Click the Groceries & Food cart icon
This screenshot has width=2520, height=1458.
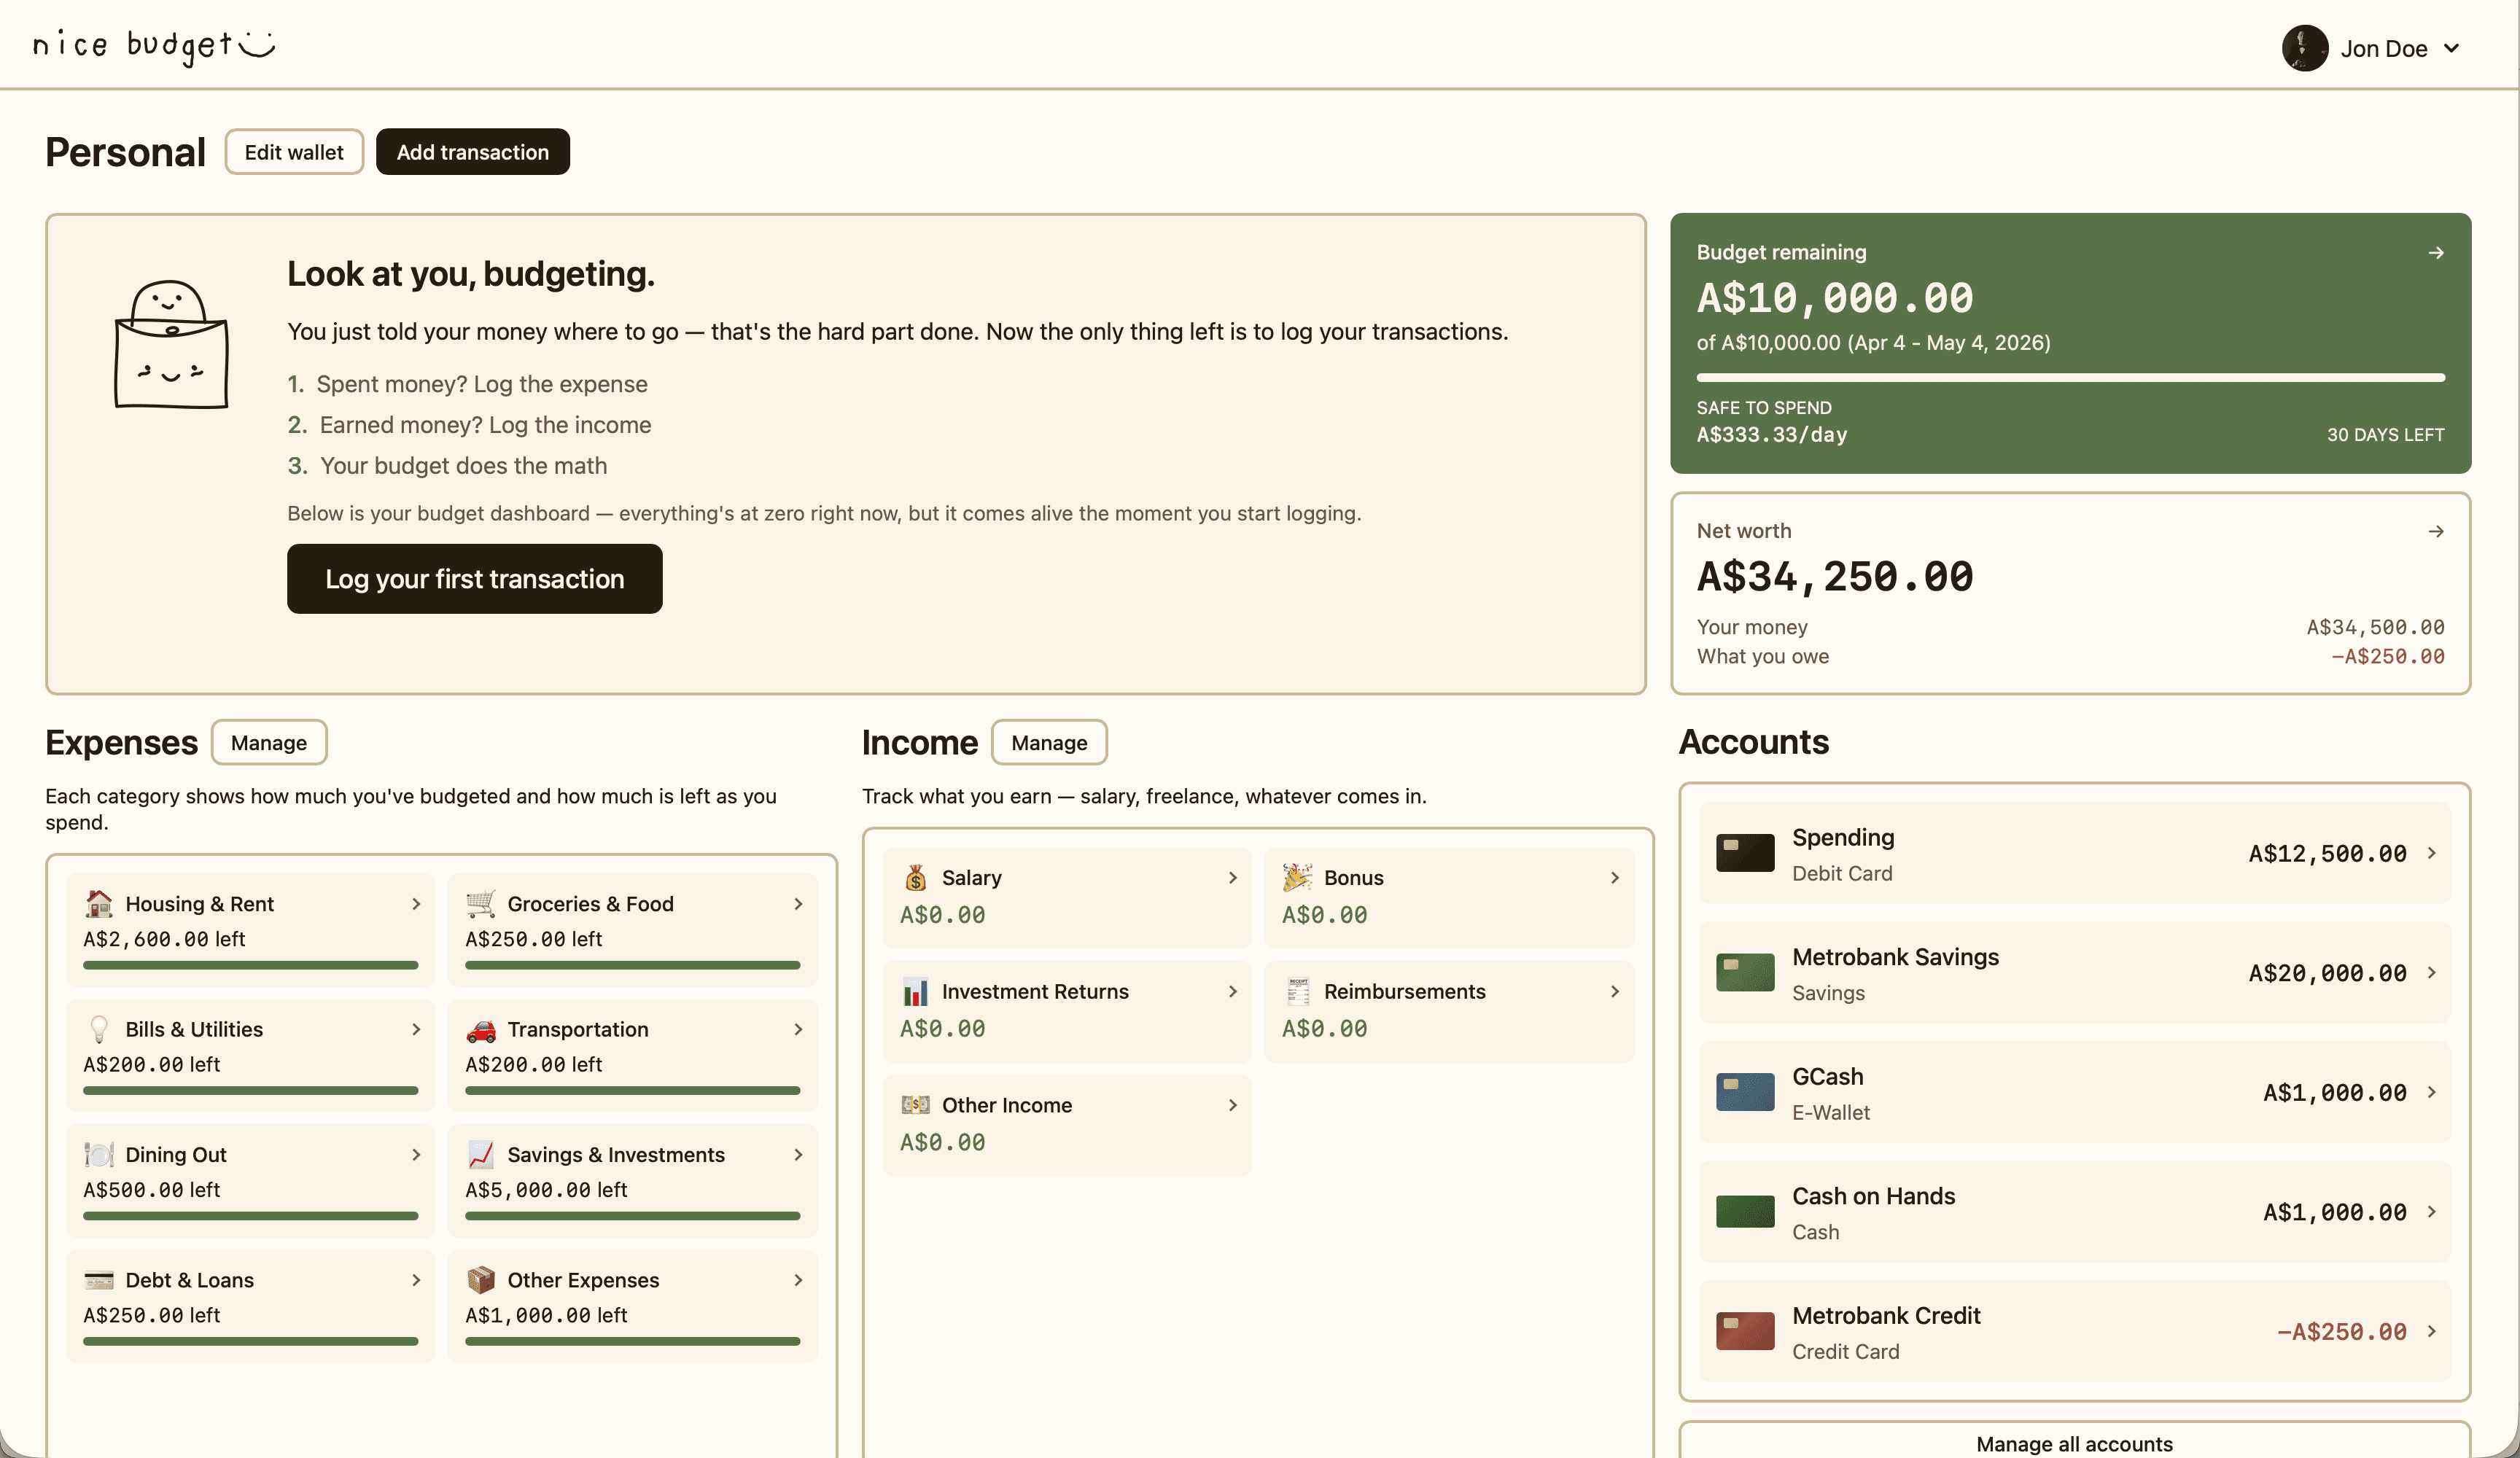pos(481,903)
